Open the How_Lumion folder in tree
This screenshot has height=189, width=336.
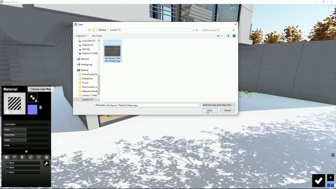point(88,87)
